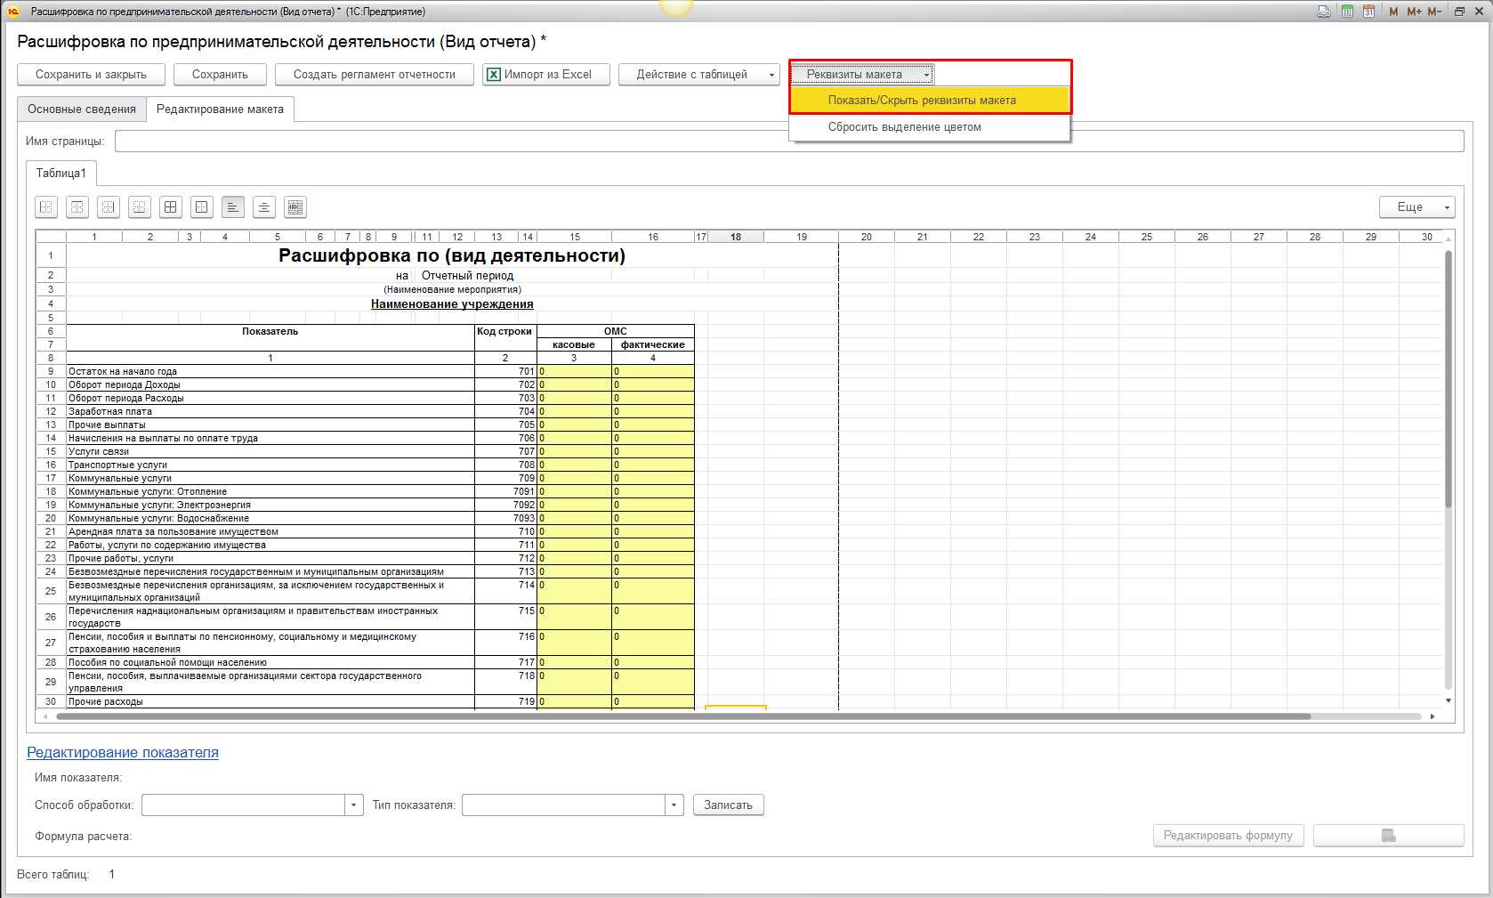Apply bottom border to selected cells
This screenshot has height=898, width=1493.
tap(140, 207)
